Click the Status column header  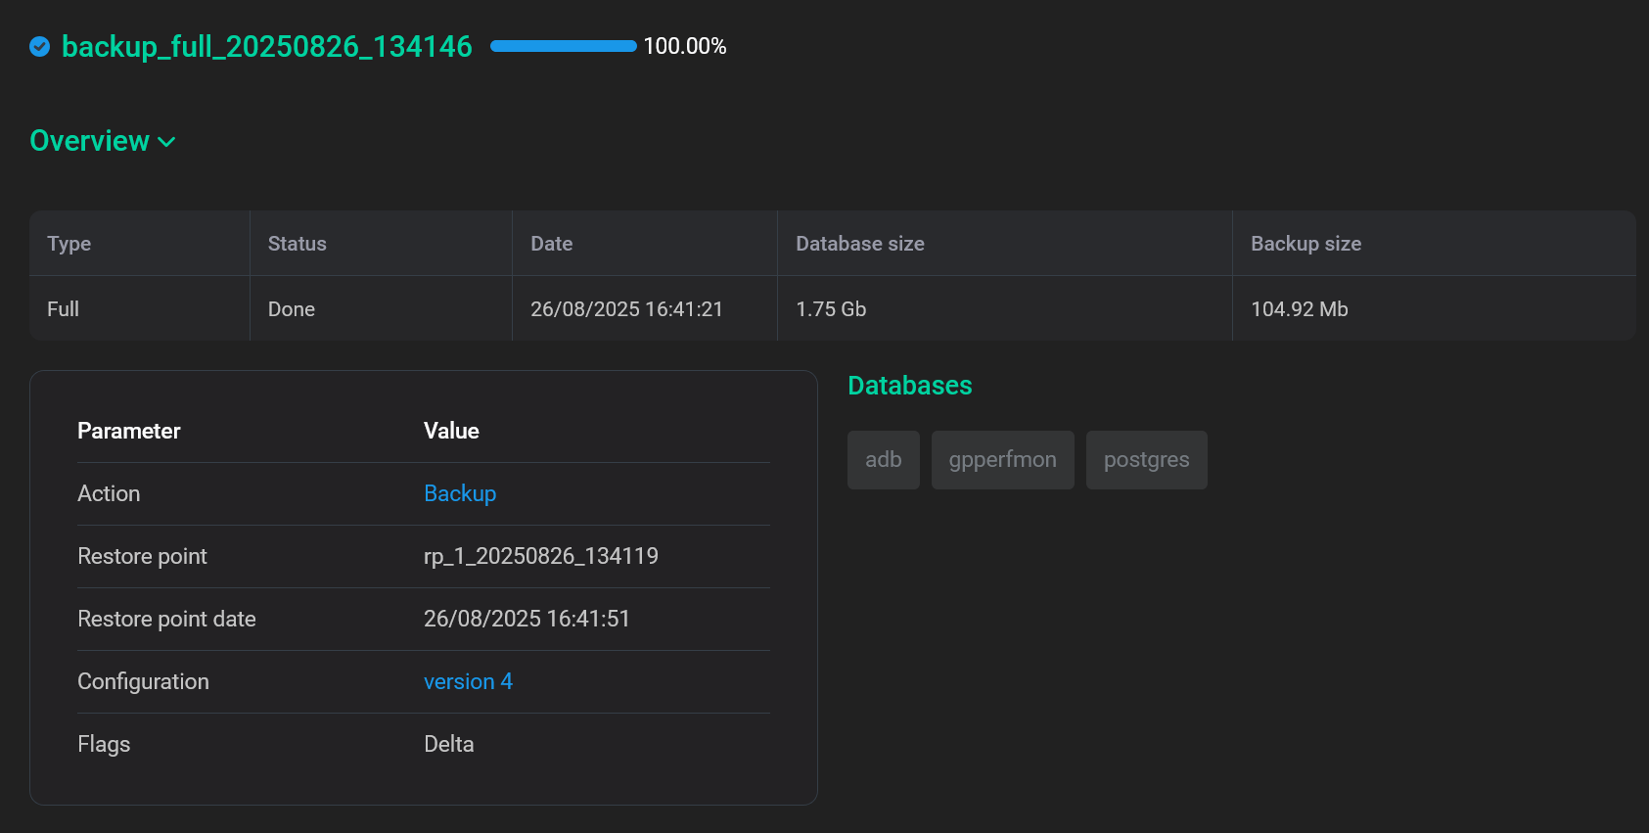tap(297, 244)
